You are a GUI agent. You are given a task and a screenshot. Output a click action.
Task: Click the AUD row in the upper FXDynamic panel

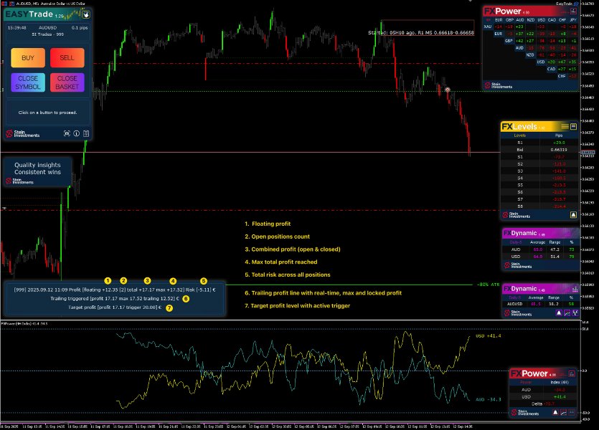click(x=541, y=249)
